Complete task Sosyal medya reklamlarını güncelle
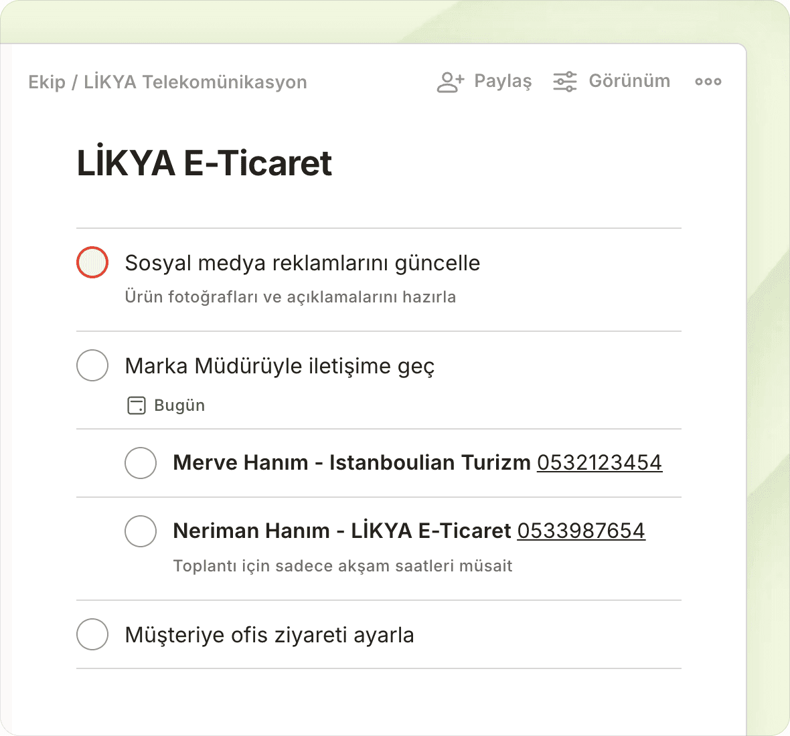Screen dimensions: 790x736 pyautogui.click(x=92, y=262)
